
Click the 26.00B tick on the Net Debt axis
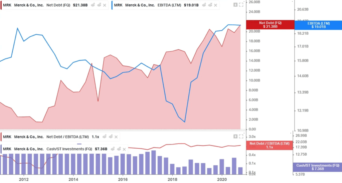point(254,2)
